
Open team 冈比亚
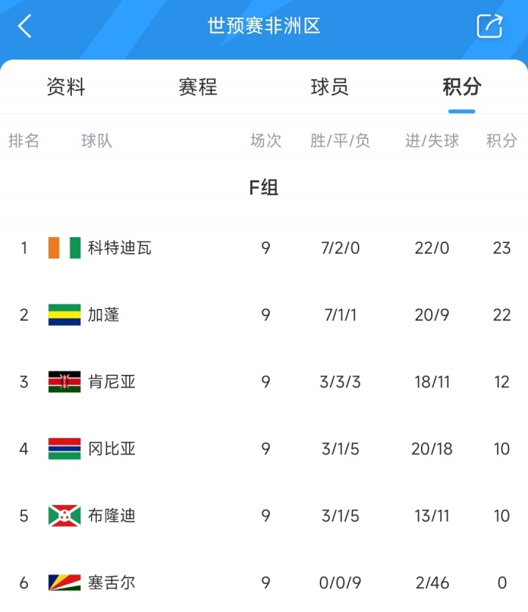112,448
